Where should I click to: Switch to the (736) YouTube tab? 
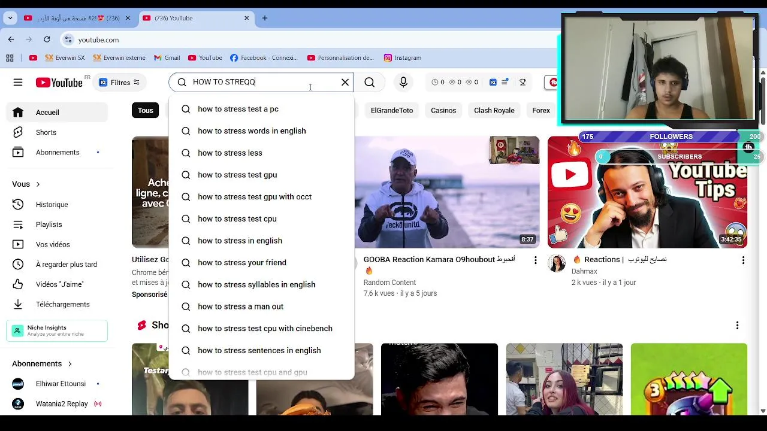[x=196, y=18]
